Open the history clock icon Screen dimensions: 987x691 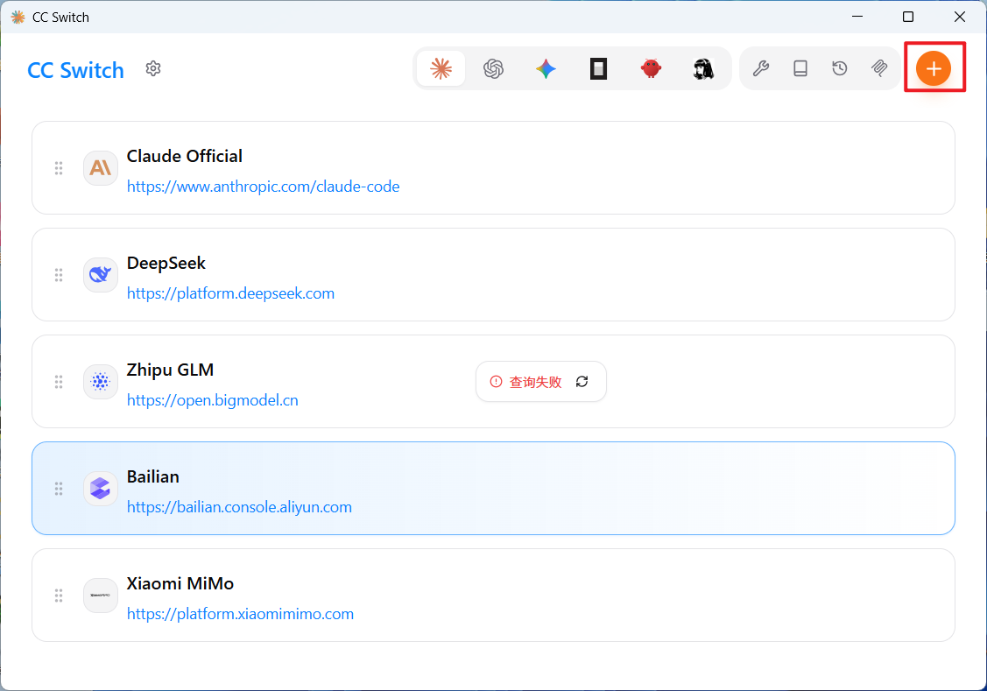840,68
